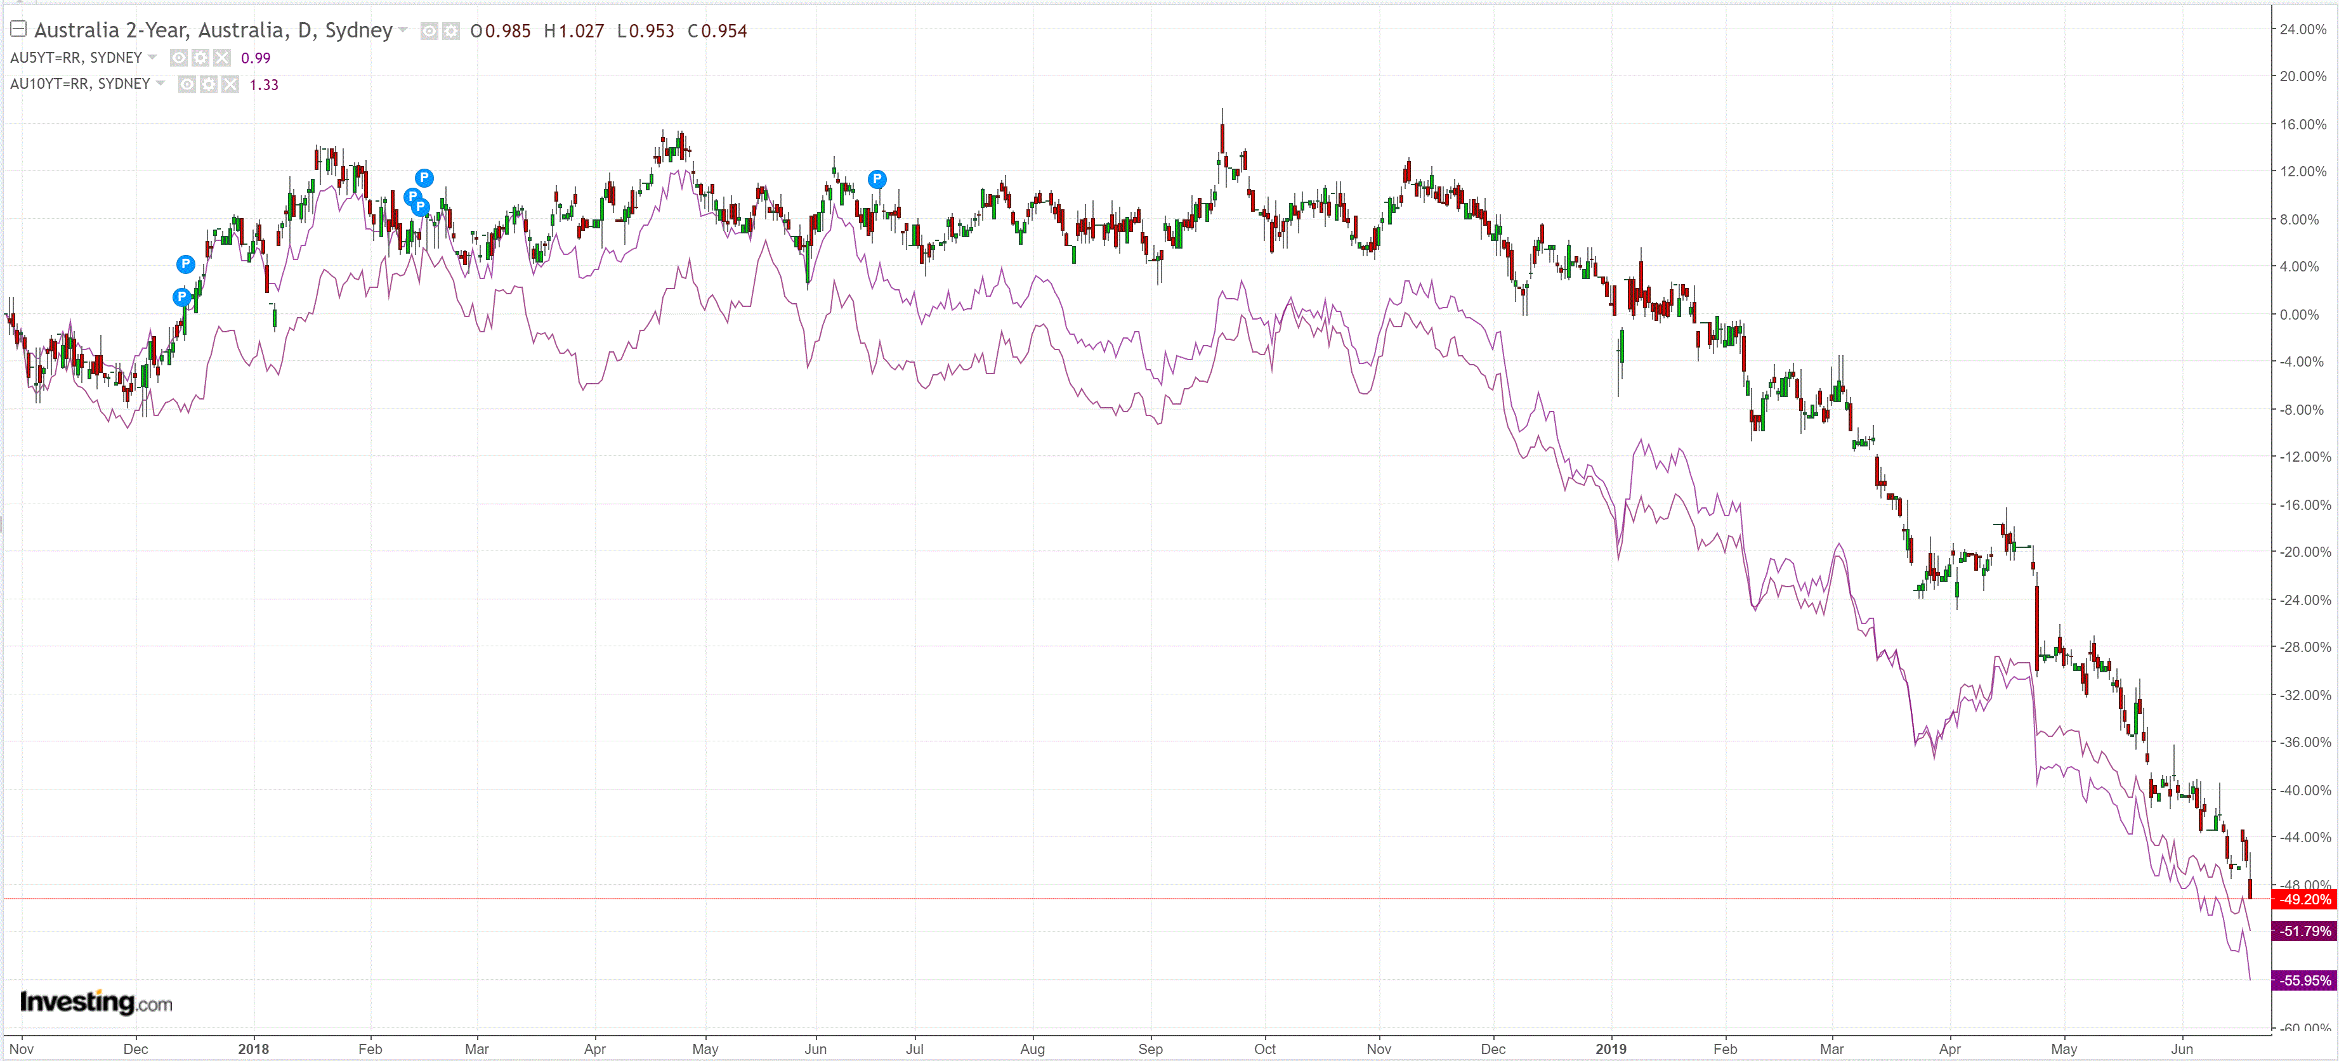Click the topmost blue P marker in February
The width and height of the screenshot is (2339, 1061).
424,177
